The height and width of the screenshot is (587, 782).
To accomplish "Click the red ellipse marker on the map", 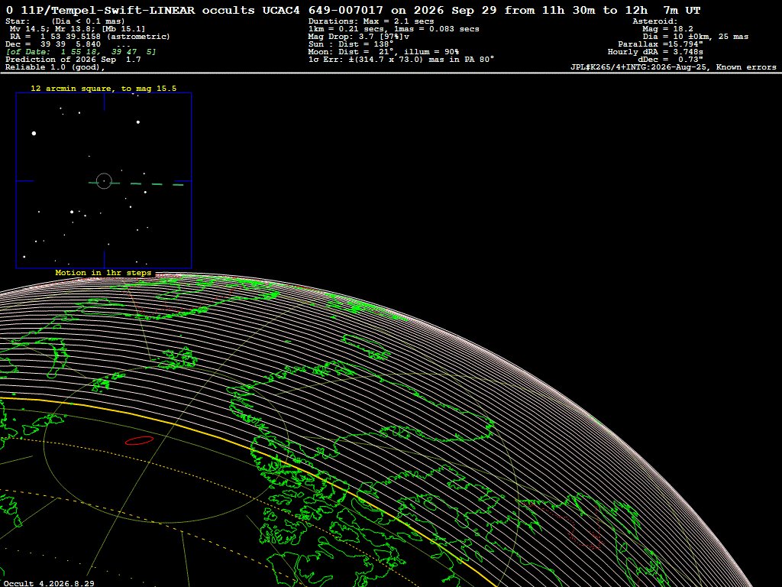I will click(x=139, y=440).
